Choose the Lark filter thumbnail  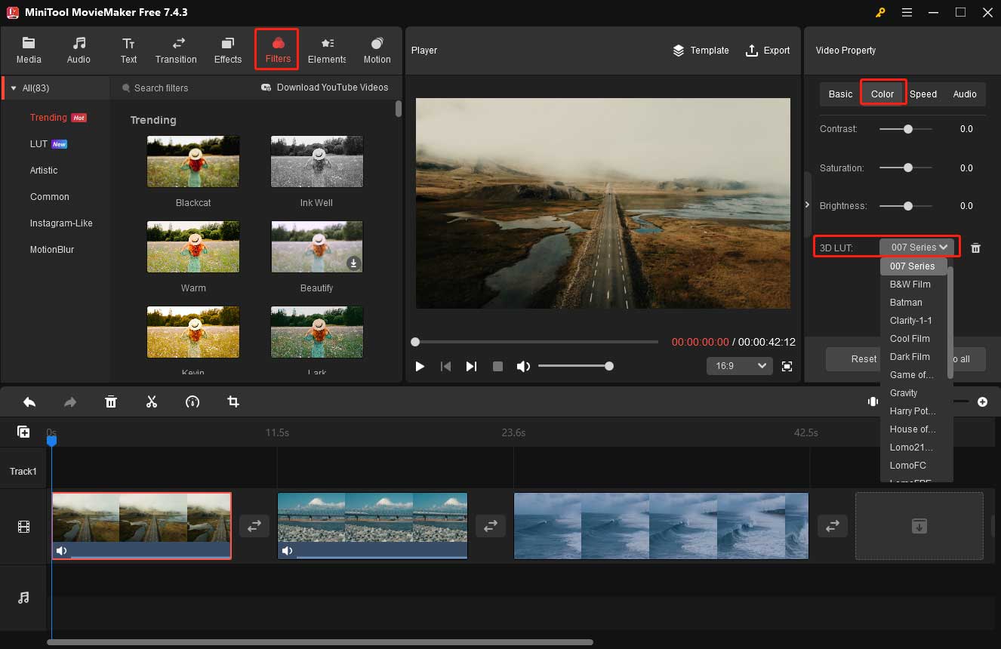pos(317,332)
